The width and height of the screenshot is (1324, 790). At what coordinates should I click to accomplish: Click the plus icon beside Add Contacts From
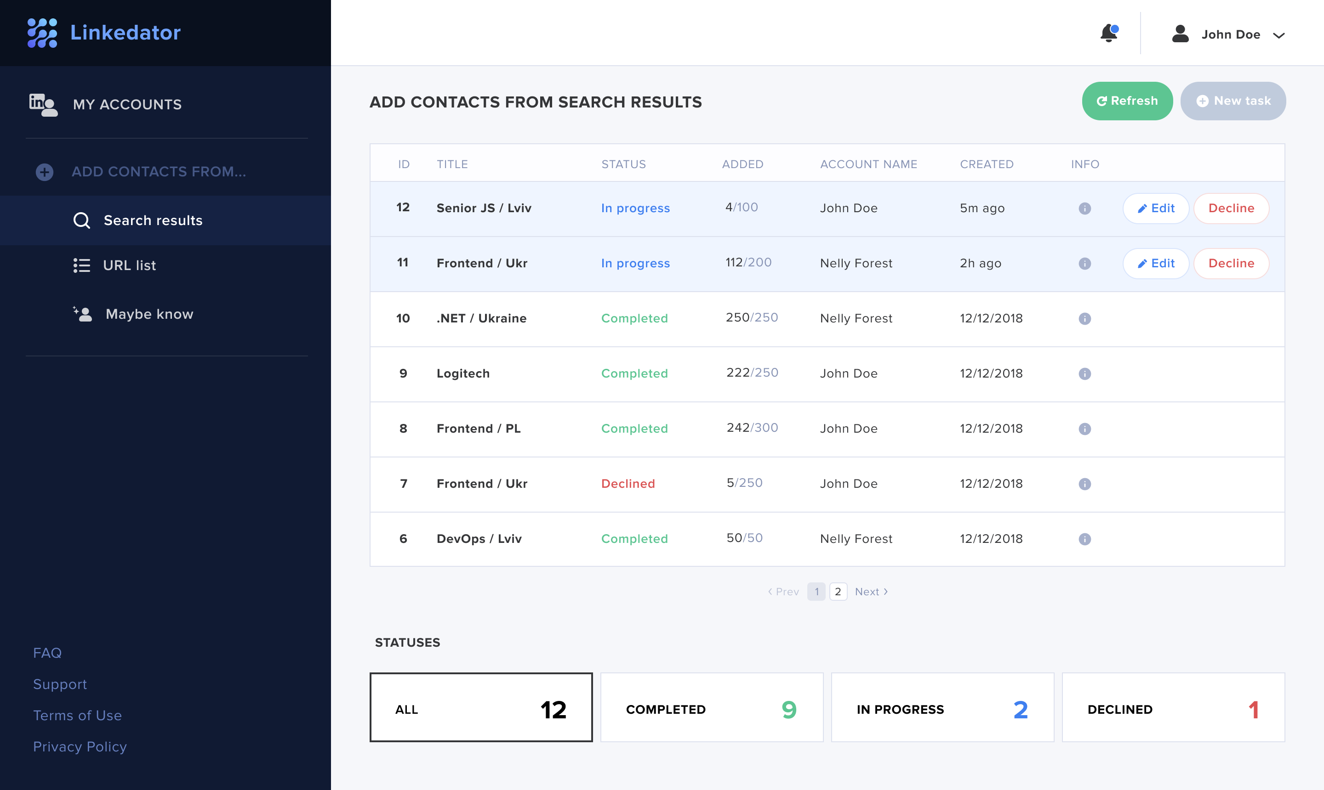(x=45, y=172)
